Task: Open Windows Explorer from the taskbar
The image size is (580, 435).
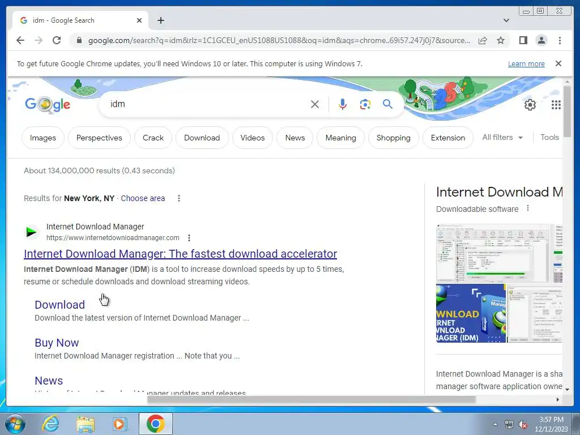Action: (86, 424)
